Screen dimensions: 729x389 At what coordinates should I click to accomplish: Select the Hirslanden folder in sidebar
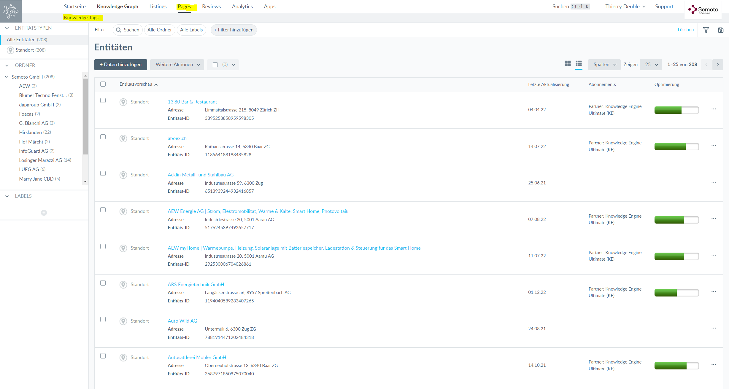31,132
